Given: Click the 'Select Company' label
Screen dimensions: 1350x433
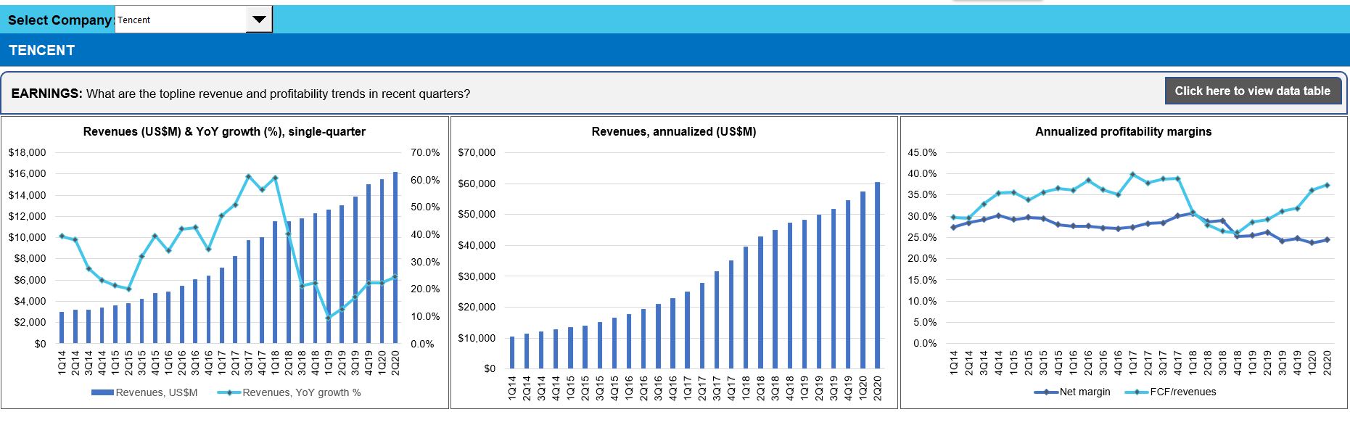Looking at the screenshot, I should 60,20.
